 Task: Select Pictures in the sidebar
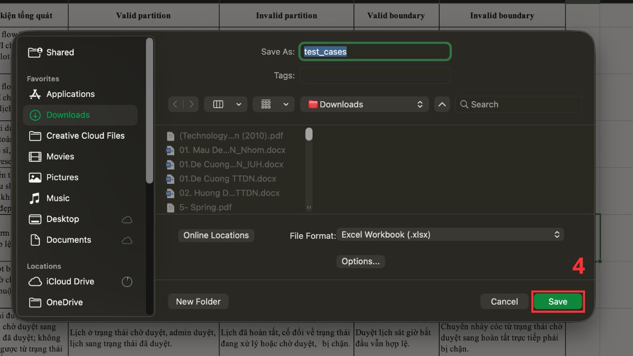[x=80, y=177]
